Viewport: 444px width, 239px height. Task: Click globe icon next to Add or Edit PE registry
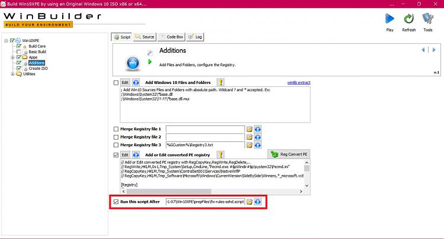(x=136, y=155)
